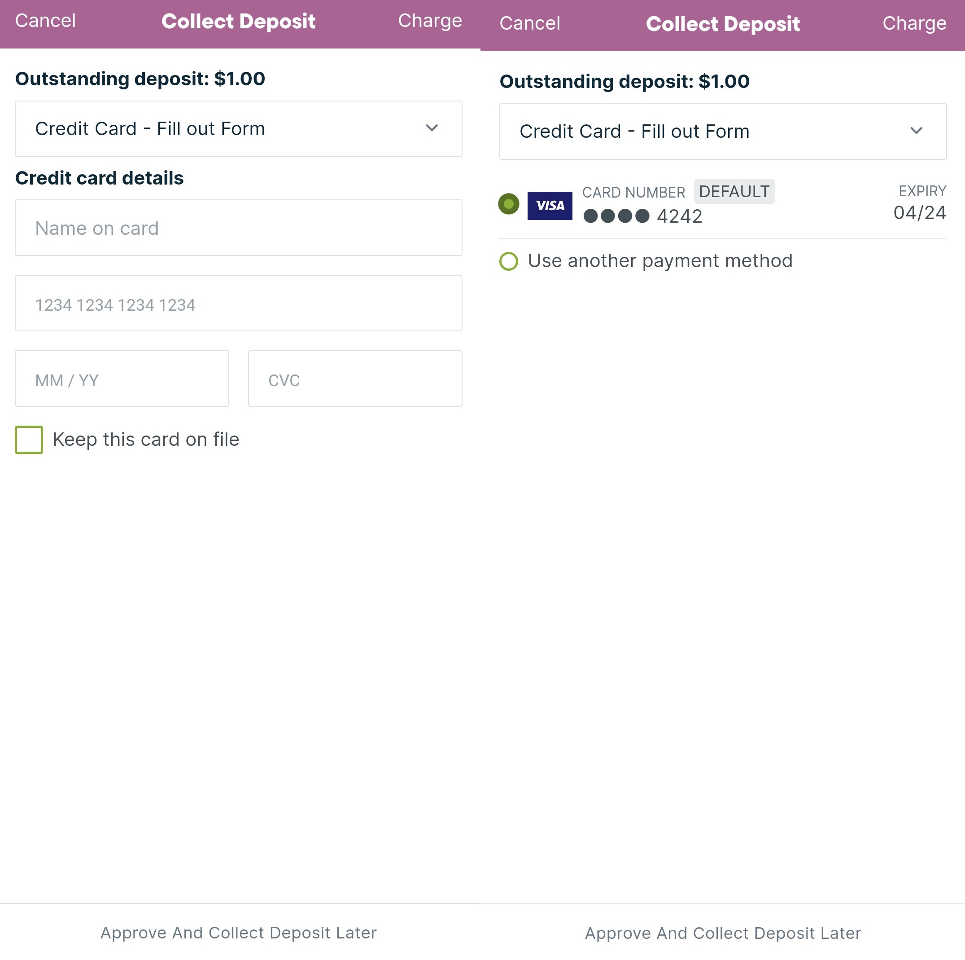Click the DEFAULT badge beside the card number
Image resolution: width=965 pixels, height=960 pixels.
click(x=734, y=191)
